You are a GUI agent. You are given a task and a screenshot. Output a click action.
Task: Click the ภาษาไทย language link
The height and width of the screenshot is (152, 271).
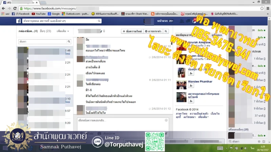click(182, 113)
